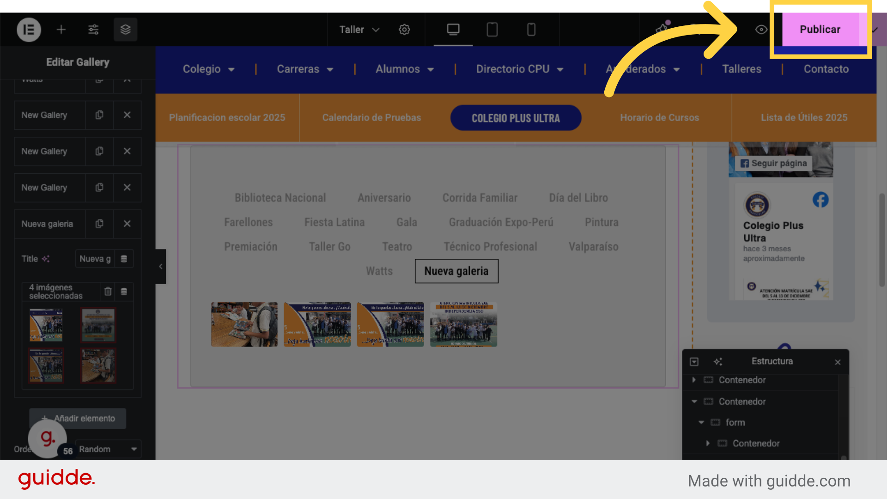The height and width of the screenshot is (499, 887).
Task: Remove the second New Gallery item
Action: [x=127, y=151]
